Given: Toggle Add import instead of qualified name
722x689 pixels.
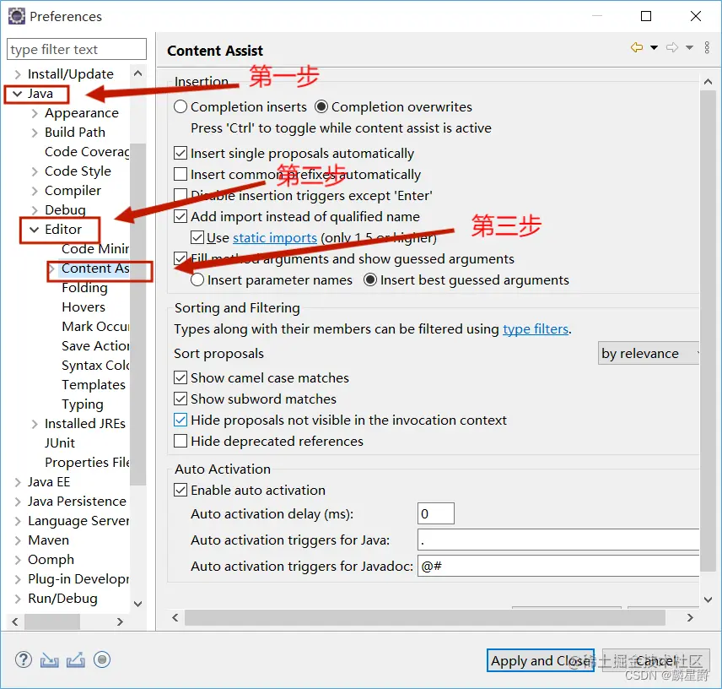Looking at the screenshot, I should pyautogui.click(x=180, y=217).
